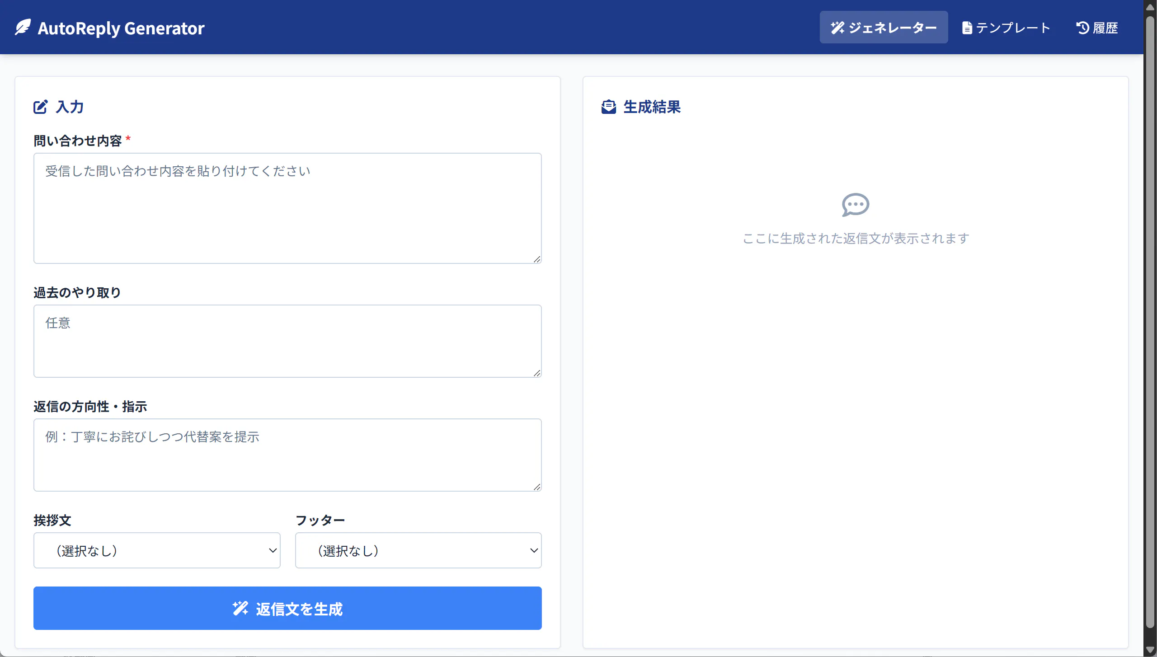
Task: Open the AutoReply Generator home title
Action: tap(121, 28)
